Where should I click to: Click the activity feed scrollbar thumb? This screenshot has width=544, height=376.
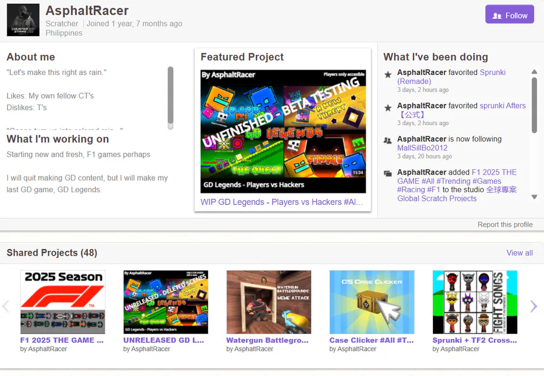pos(534,105)
